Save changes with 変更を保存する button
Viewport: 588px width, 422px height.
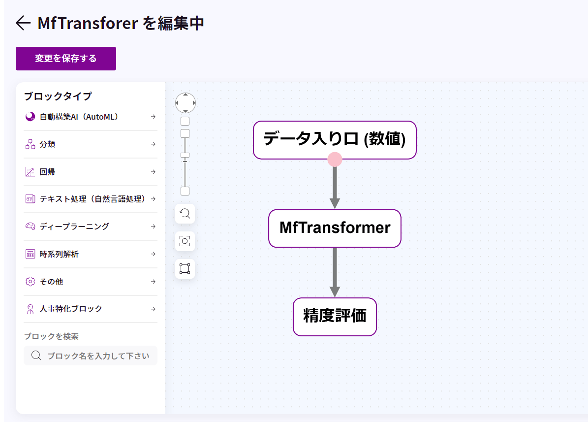pyautogui.click(x=66, y=59)
